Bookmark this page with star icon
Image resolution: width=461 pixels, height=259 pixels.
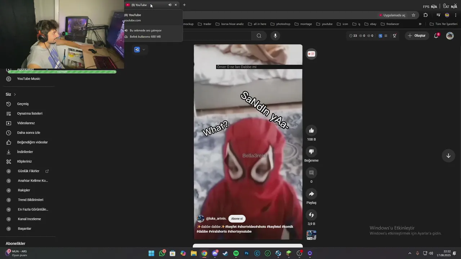click(x=413, y=15)
